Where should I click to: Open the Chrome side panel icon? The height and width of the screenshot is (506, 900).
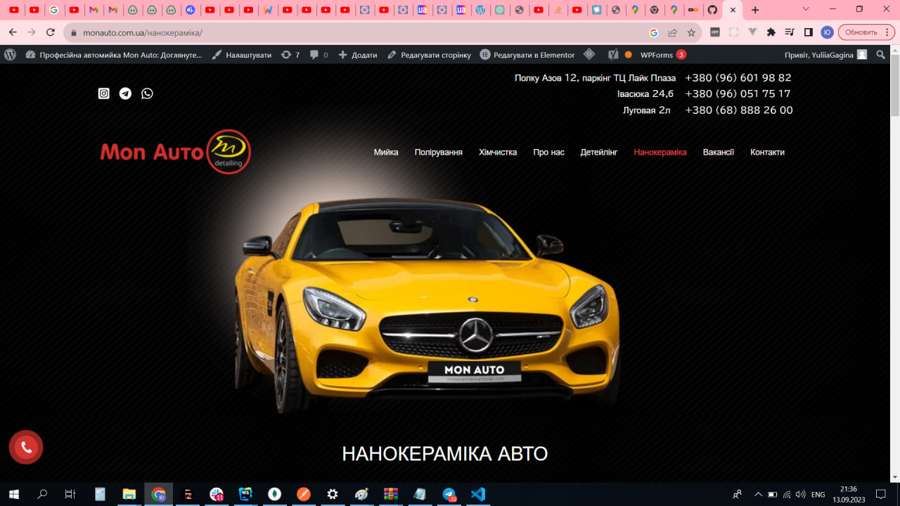pos(809,32)
